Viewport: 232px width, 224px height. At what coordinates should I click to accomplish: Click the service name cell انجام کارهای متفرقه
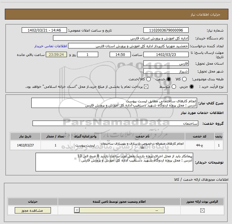pos(143,145)
